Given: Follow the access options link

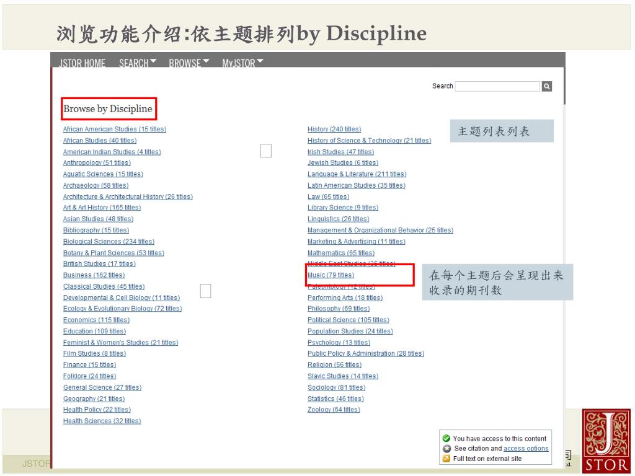Looking at the screenshot, I should [526, 449].
